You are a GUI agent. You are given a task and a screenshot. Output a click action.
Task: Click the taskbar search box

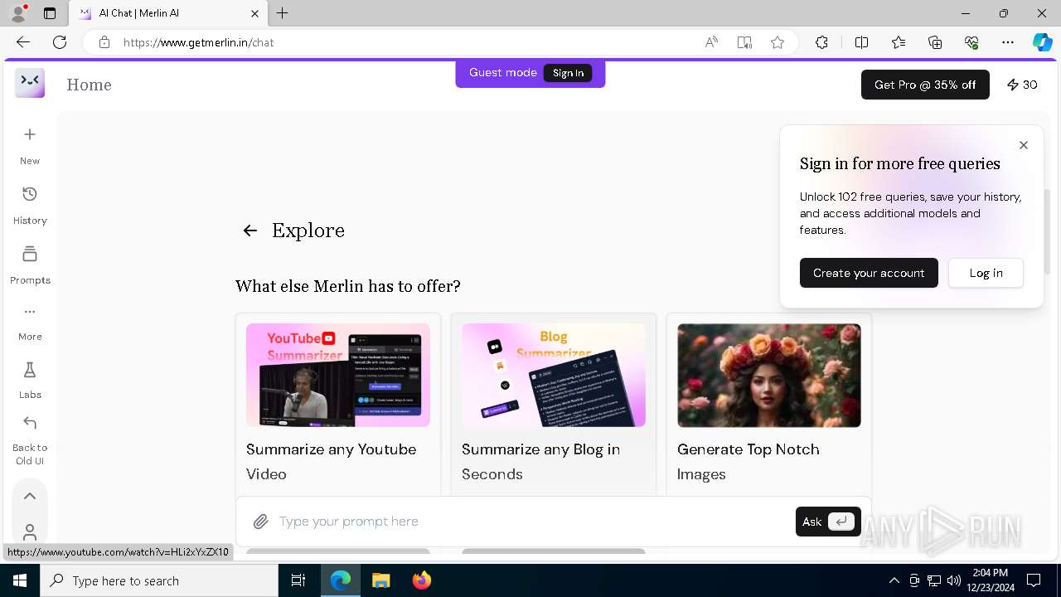(x=159, y=580)
